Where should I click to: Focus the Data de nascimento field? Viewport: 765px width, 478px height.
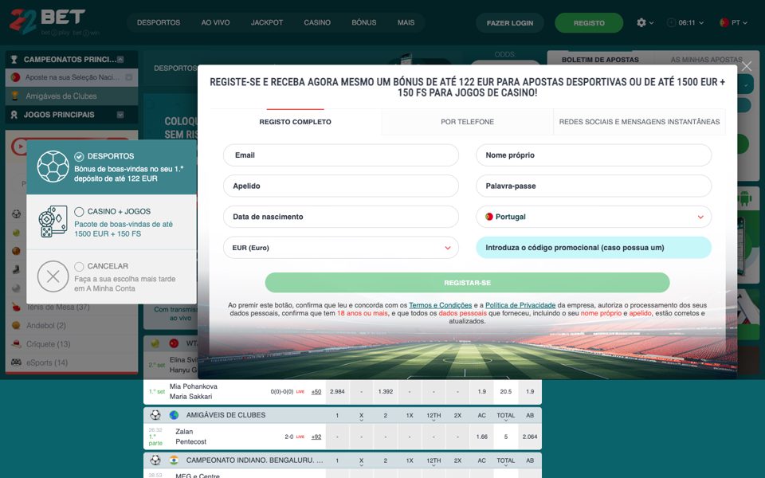(x=340, y=217)
